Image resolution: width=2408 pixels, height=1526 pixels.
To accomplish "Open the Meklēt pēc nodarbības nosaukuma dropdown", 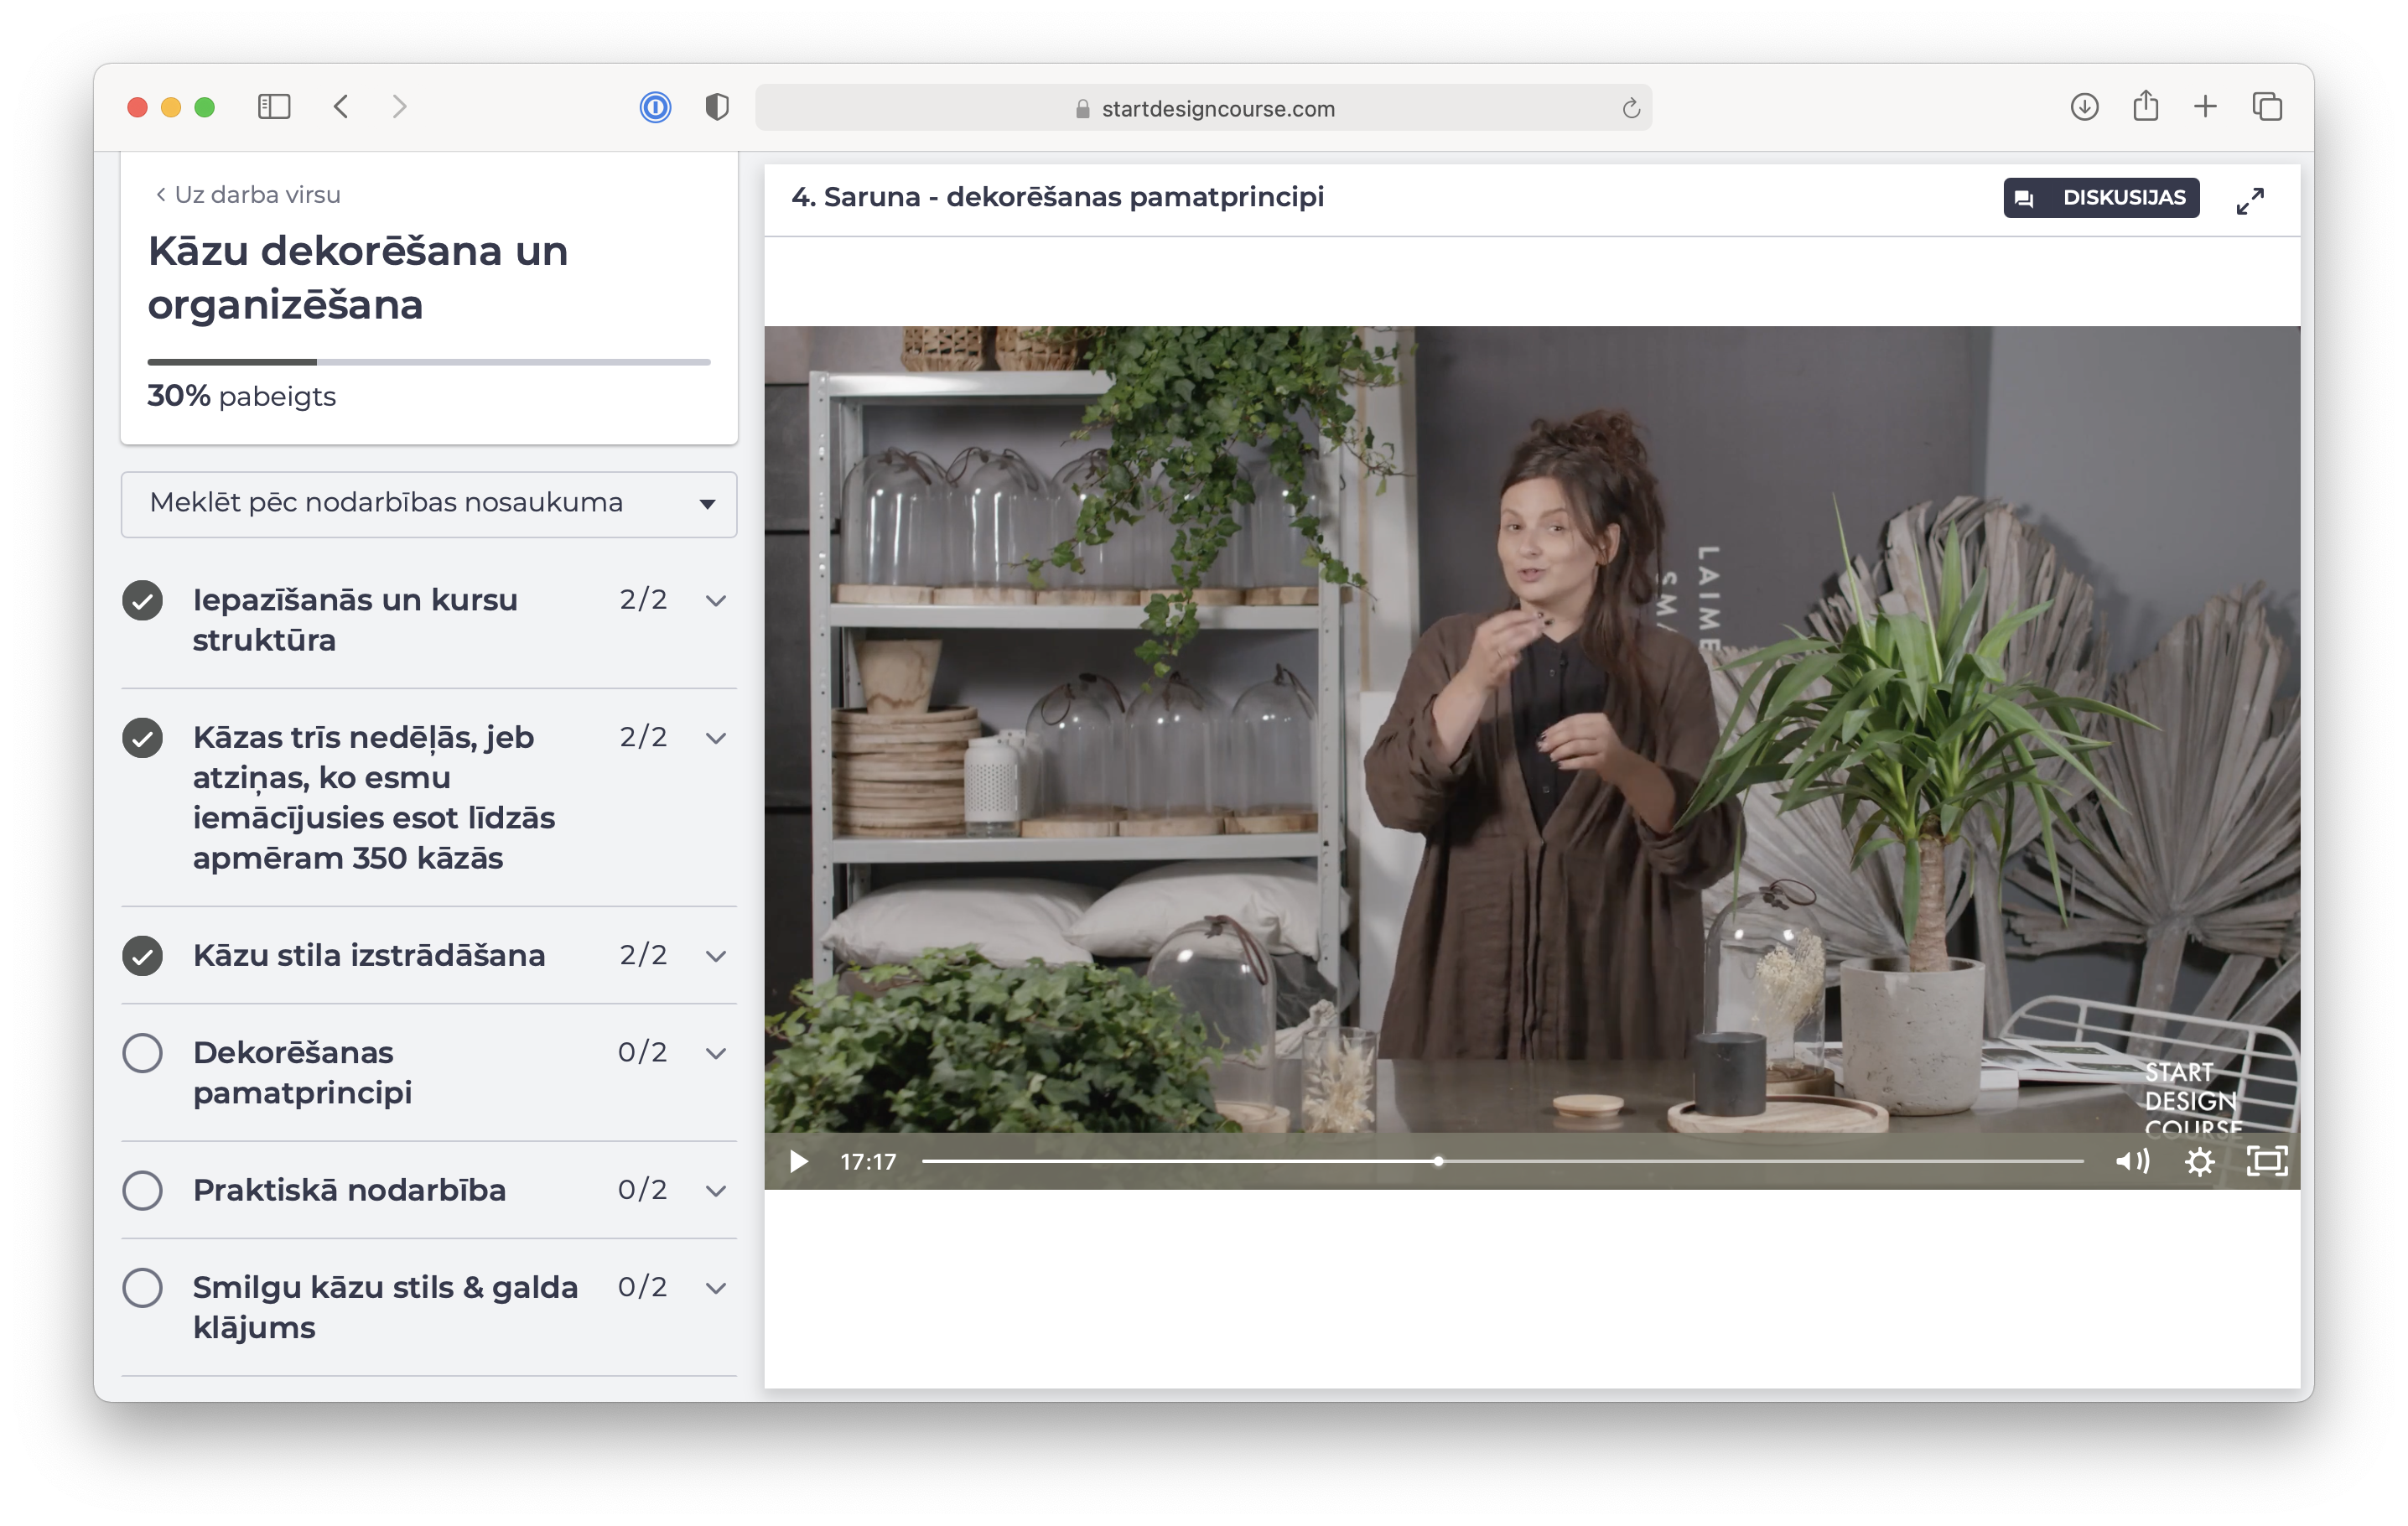I will click(428, 503).
